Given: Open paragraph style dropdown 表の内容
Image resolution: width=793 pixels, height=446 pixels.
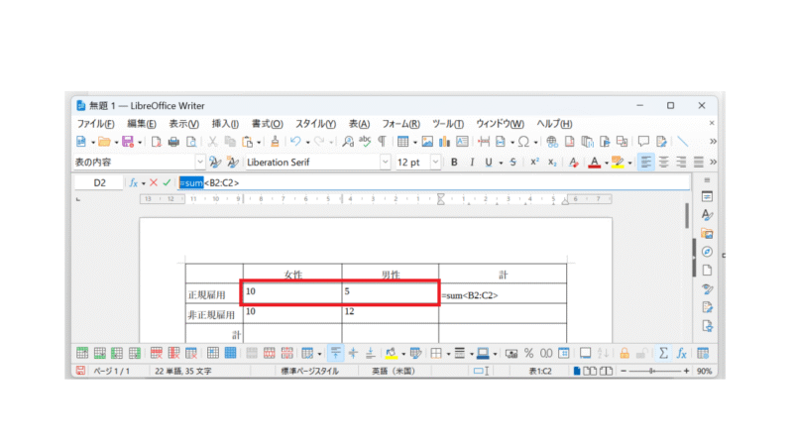Looking at the screenshot, I should (x=200, y=163).
